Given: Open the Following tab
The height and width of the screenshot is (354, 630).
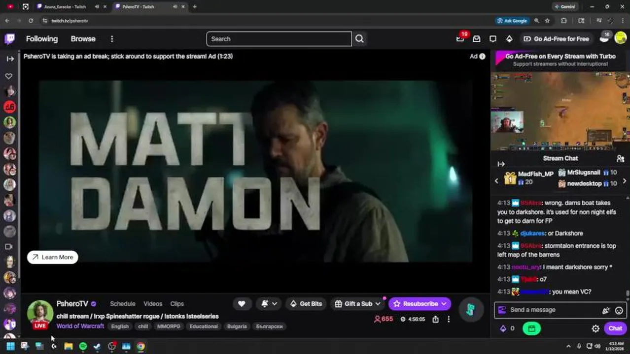Looking at the screenshot, I should pyautogui.click(x=42, y=39).
